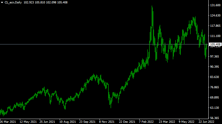This screenshot has height=124, width=222.
Task: Click the 7 Feb 2022 date label
Action: [146, 122]
